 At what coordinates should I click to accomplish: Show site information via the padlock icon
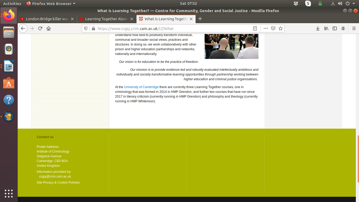tap(93, 28)
